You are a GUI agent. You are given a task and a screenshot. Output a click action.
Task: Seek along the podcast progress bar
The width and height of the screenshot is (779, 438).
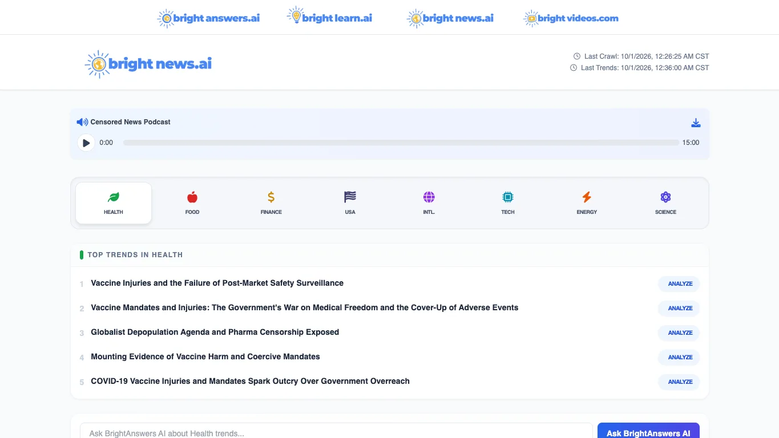(x=401, y=143)
